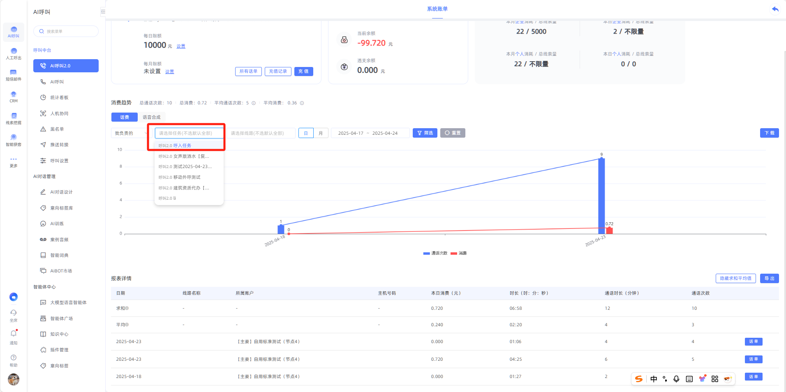Collapse the AI呼叫 sidebar menu
This screenshot has width=786, height=392.
[x=103, y=12]
